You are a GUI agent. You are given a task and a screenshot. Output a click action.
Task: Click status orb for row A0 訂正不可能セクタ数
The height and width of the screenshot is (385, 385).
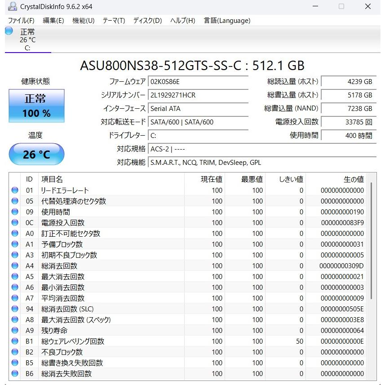15,233
